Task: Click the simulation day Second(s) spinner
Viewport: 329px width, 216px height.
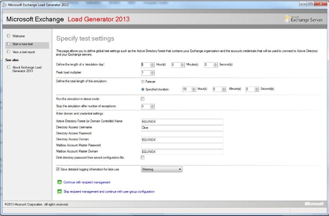Action: tap(215, 65)
